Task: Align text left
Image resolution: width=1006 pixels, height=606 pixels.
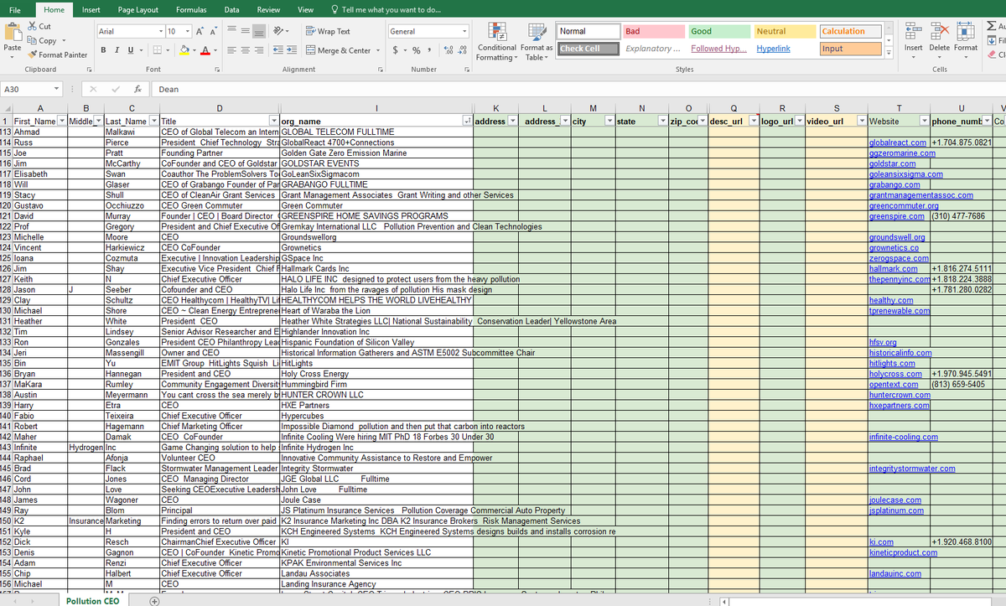Action: [x=231, y=50]
